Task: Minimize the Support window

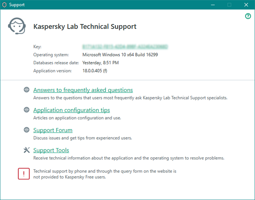Action: tap(211, 5)
